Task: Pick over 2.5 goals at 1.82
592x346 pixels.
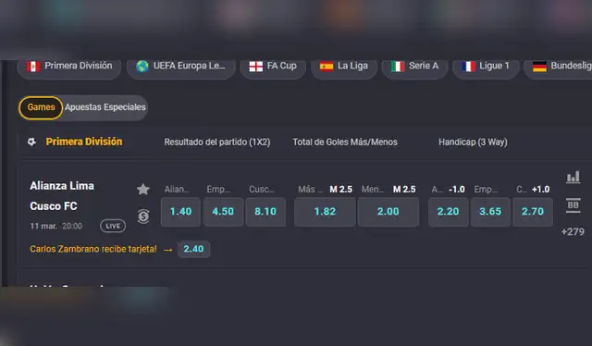Action: (325, 212)
